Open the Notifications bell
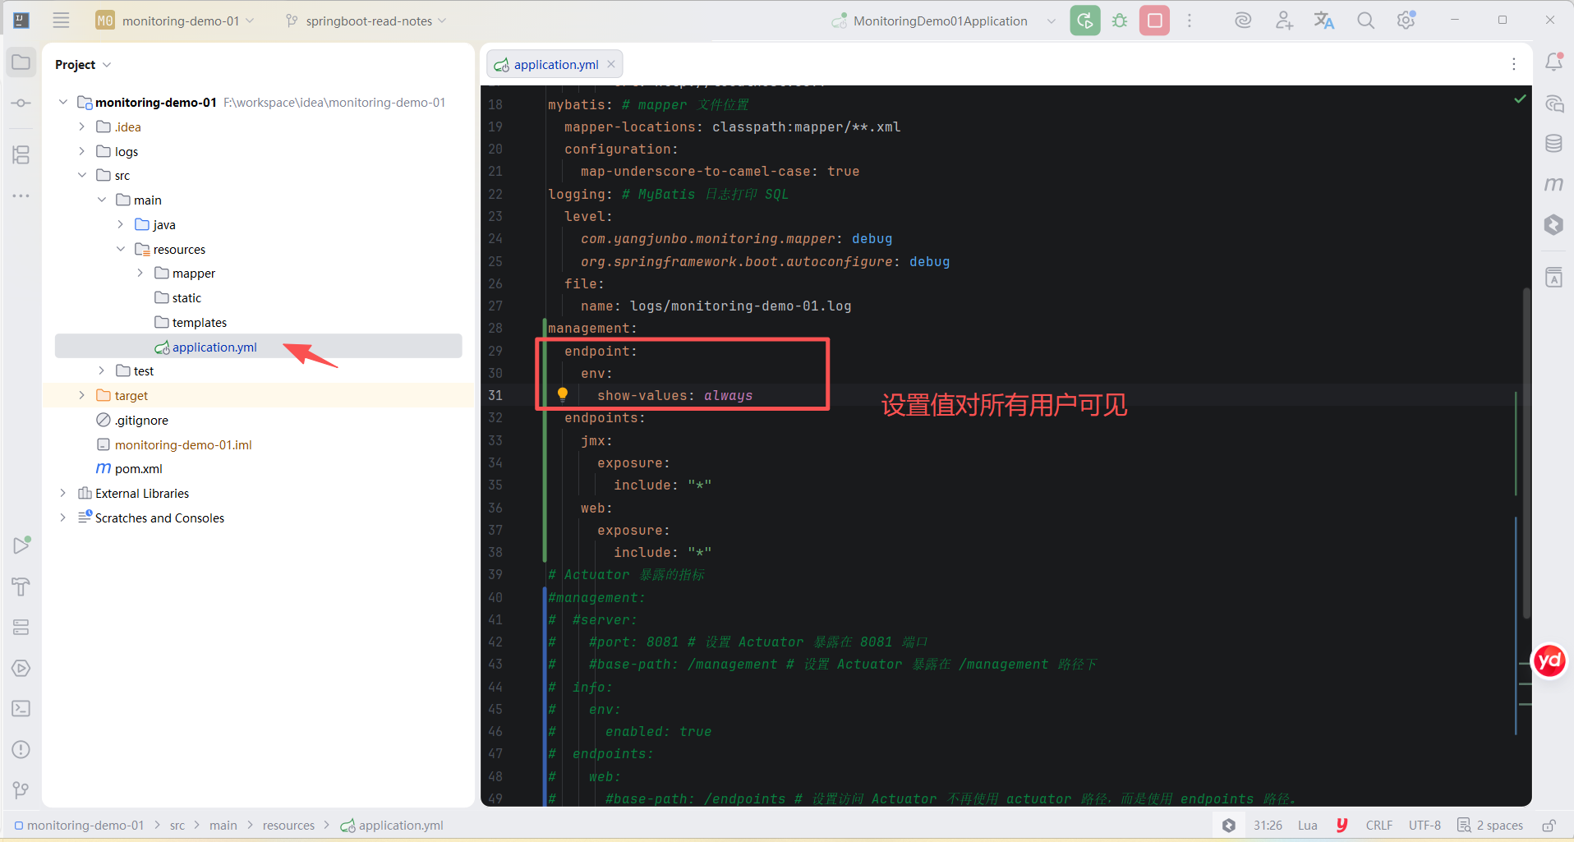The width and height of the screenshot is (1574, 842). point(1553,62)
